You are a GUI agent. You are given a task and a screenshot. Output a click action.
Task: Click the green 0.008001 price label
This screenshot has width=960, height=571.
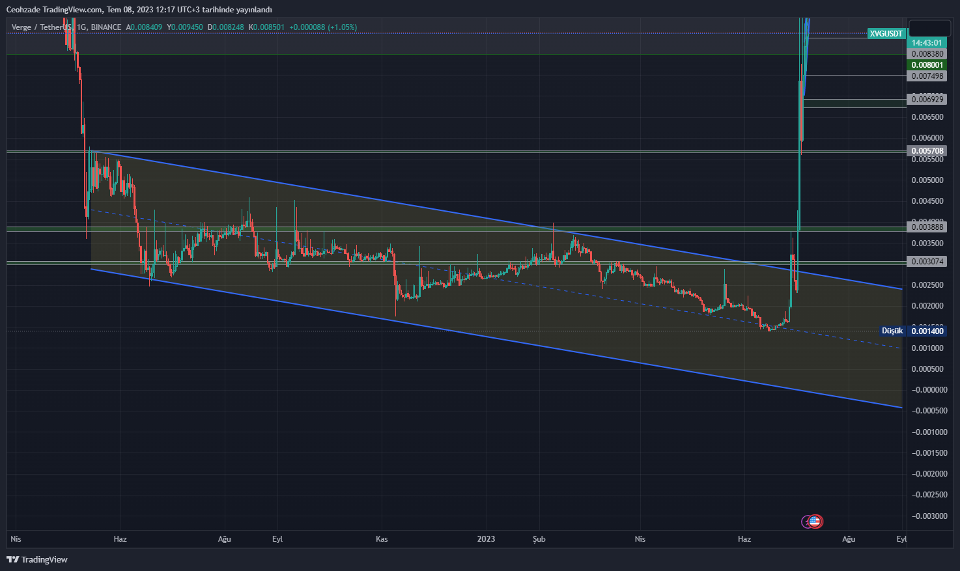click(x=927, y=64)
